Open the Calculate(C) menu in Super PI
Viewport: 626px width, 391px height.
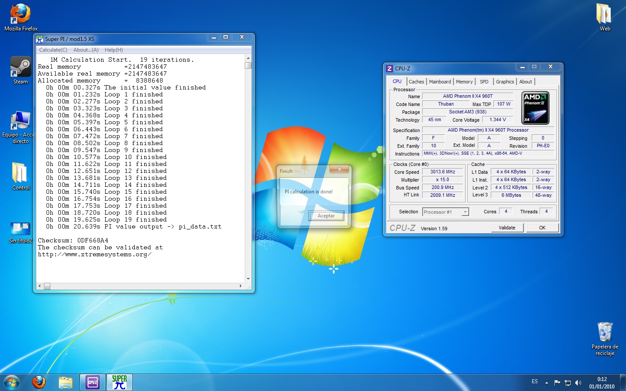53,50
